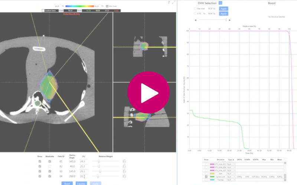Enable Modulate checkbox for field 02

(x=50, y=166)
